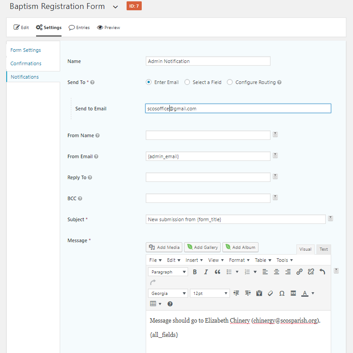Click the Add Media button
The height and width of the screenshot is (353, 353).
tap(164, 247)
